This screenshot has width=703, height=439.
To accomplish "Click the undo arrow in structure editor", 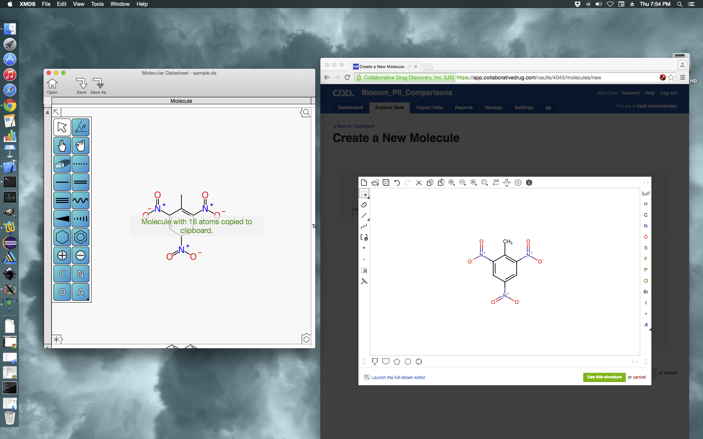I will 397,183.
